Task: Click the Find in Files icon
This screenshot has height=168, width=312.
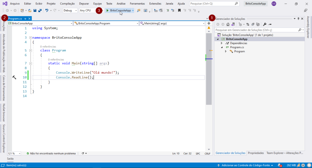Action: point(139,11)
